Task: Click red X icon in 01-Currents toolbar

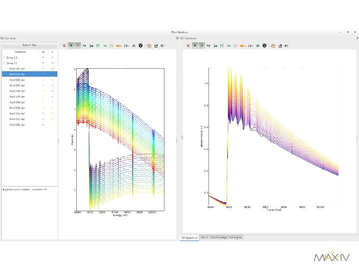Action: tap(64, 46)
